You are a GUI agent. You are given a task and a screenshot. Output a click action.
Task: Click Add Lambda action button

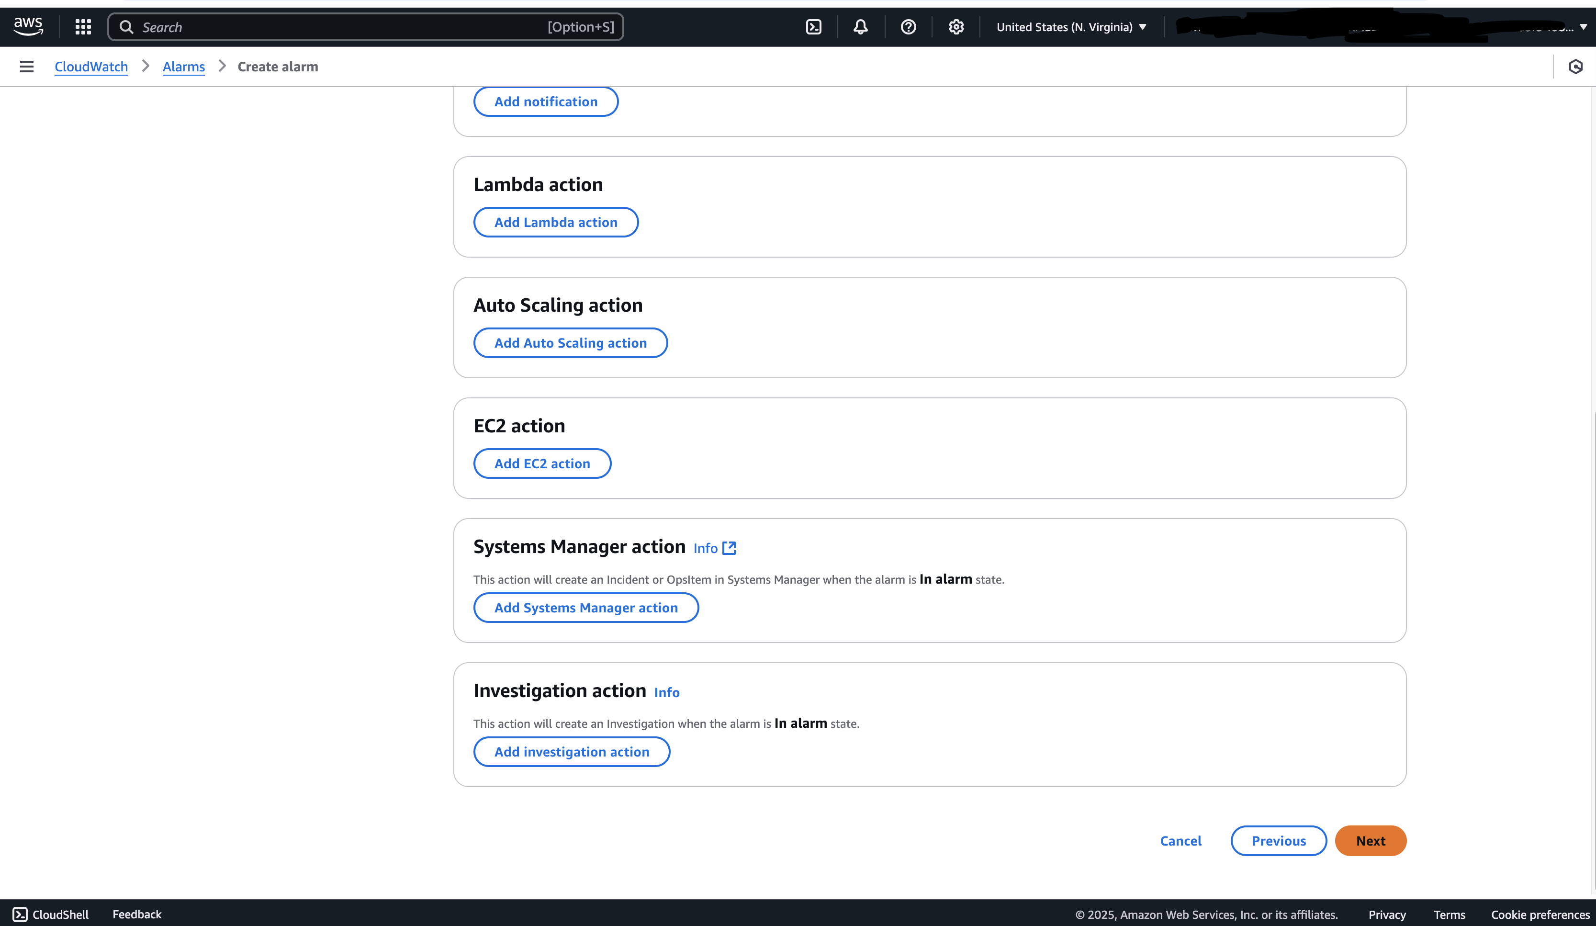[555, 222]
